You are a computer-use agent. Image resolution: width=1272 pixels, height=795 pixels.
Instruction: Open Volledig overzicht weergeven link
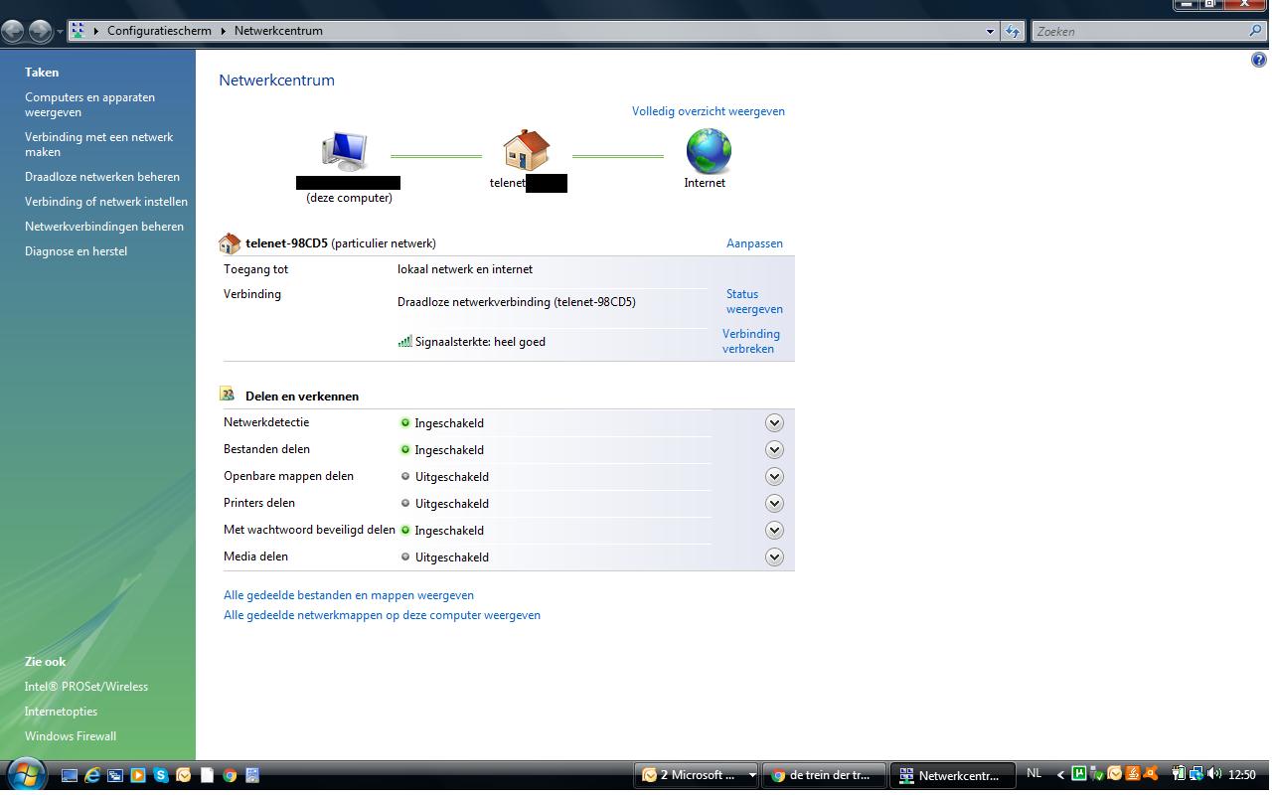[709, 111]
